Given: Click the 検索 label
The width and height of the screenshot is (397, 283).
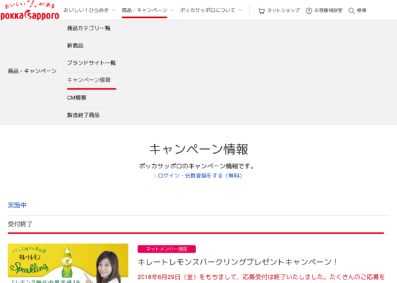Looking at the screenshot, I should [x=361, y=11].
